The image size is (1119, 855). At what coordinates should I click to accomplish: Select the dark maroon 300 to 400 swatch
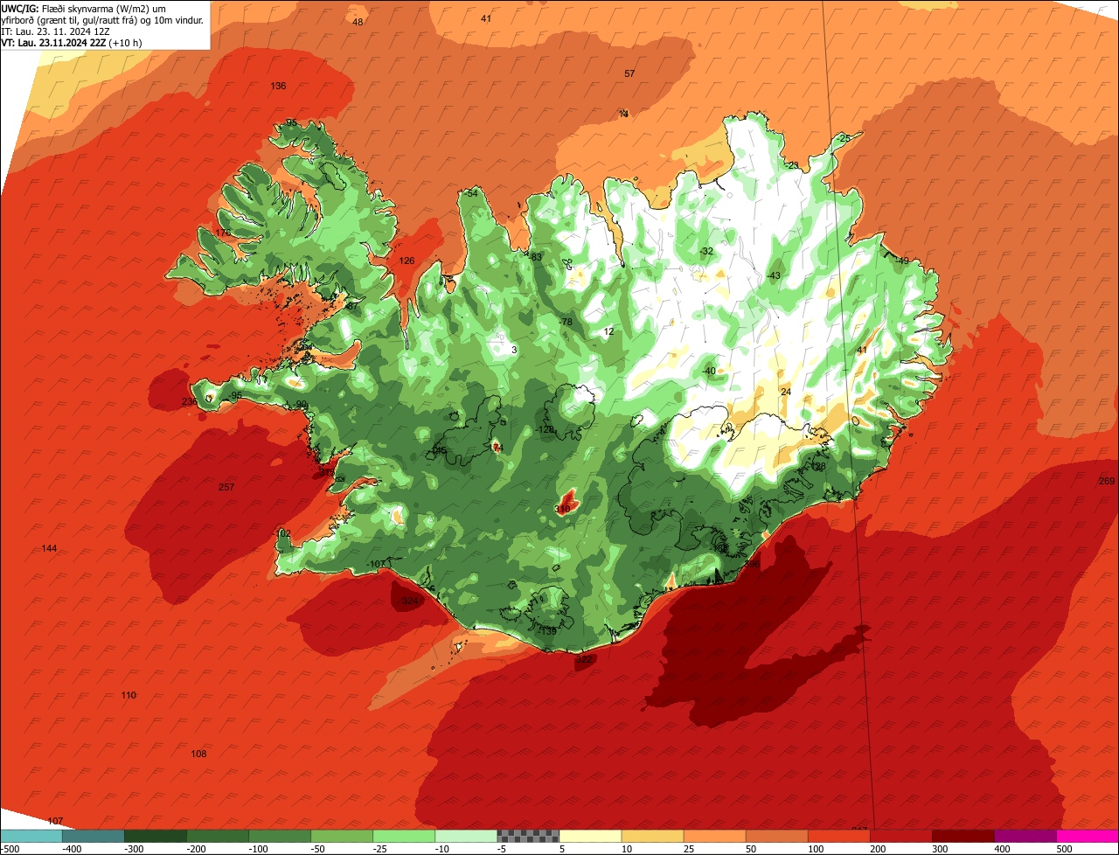[962, 836]
